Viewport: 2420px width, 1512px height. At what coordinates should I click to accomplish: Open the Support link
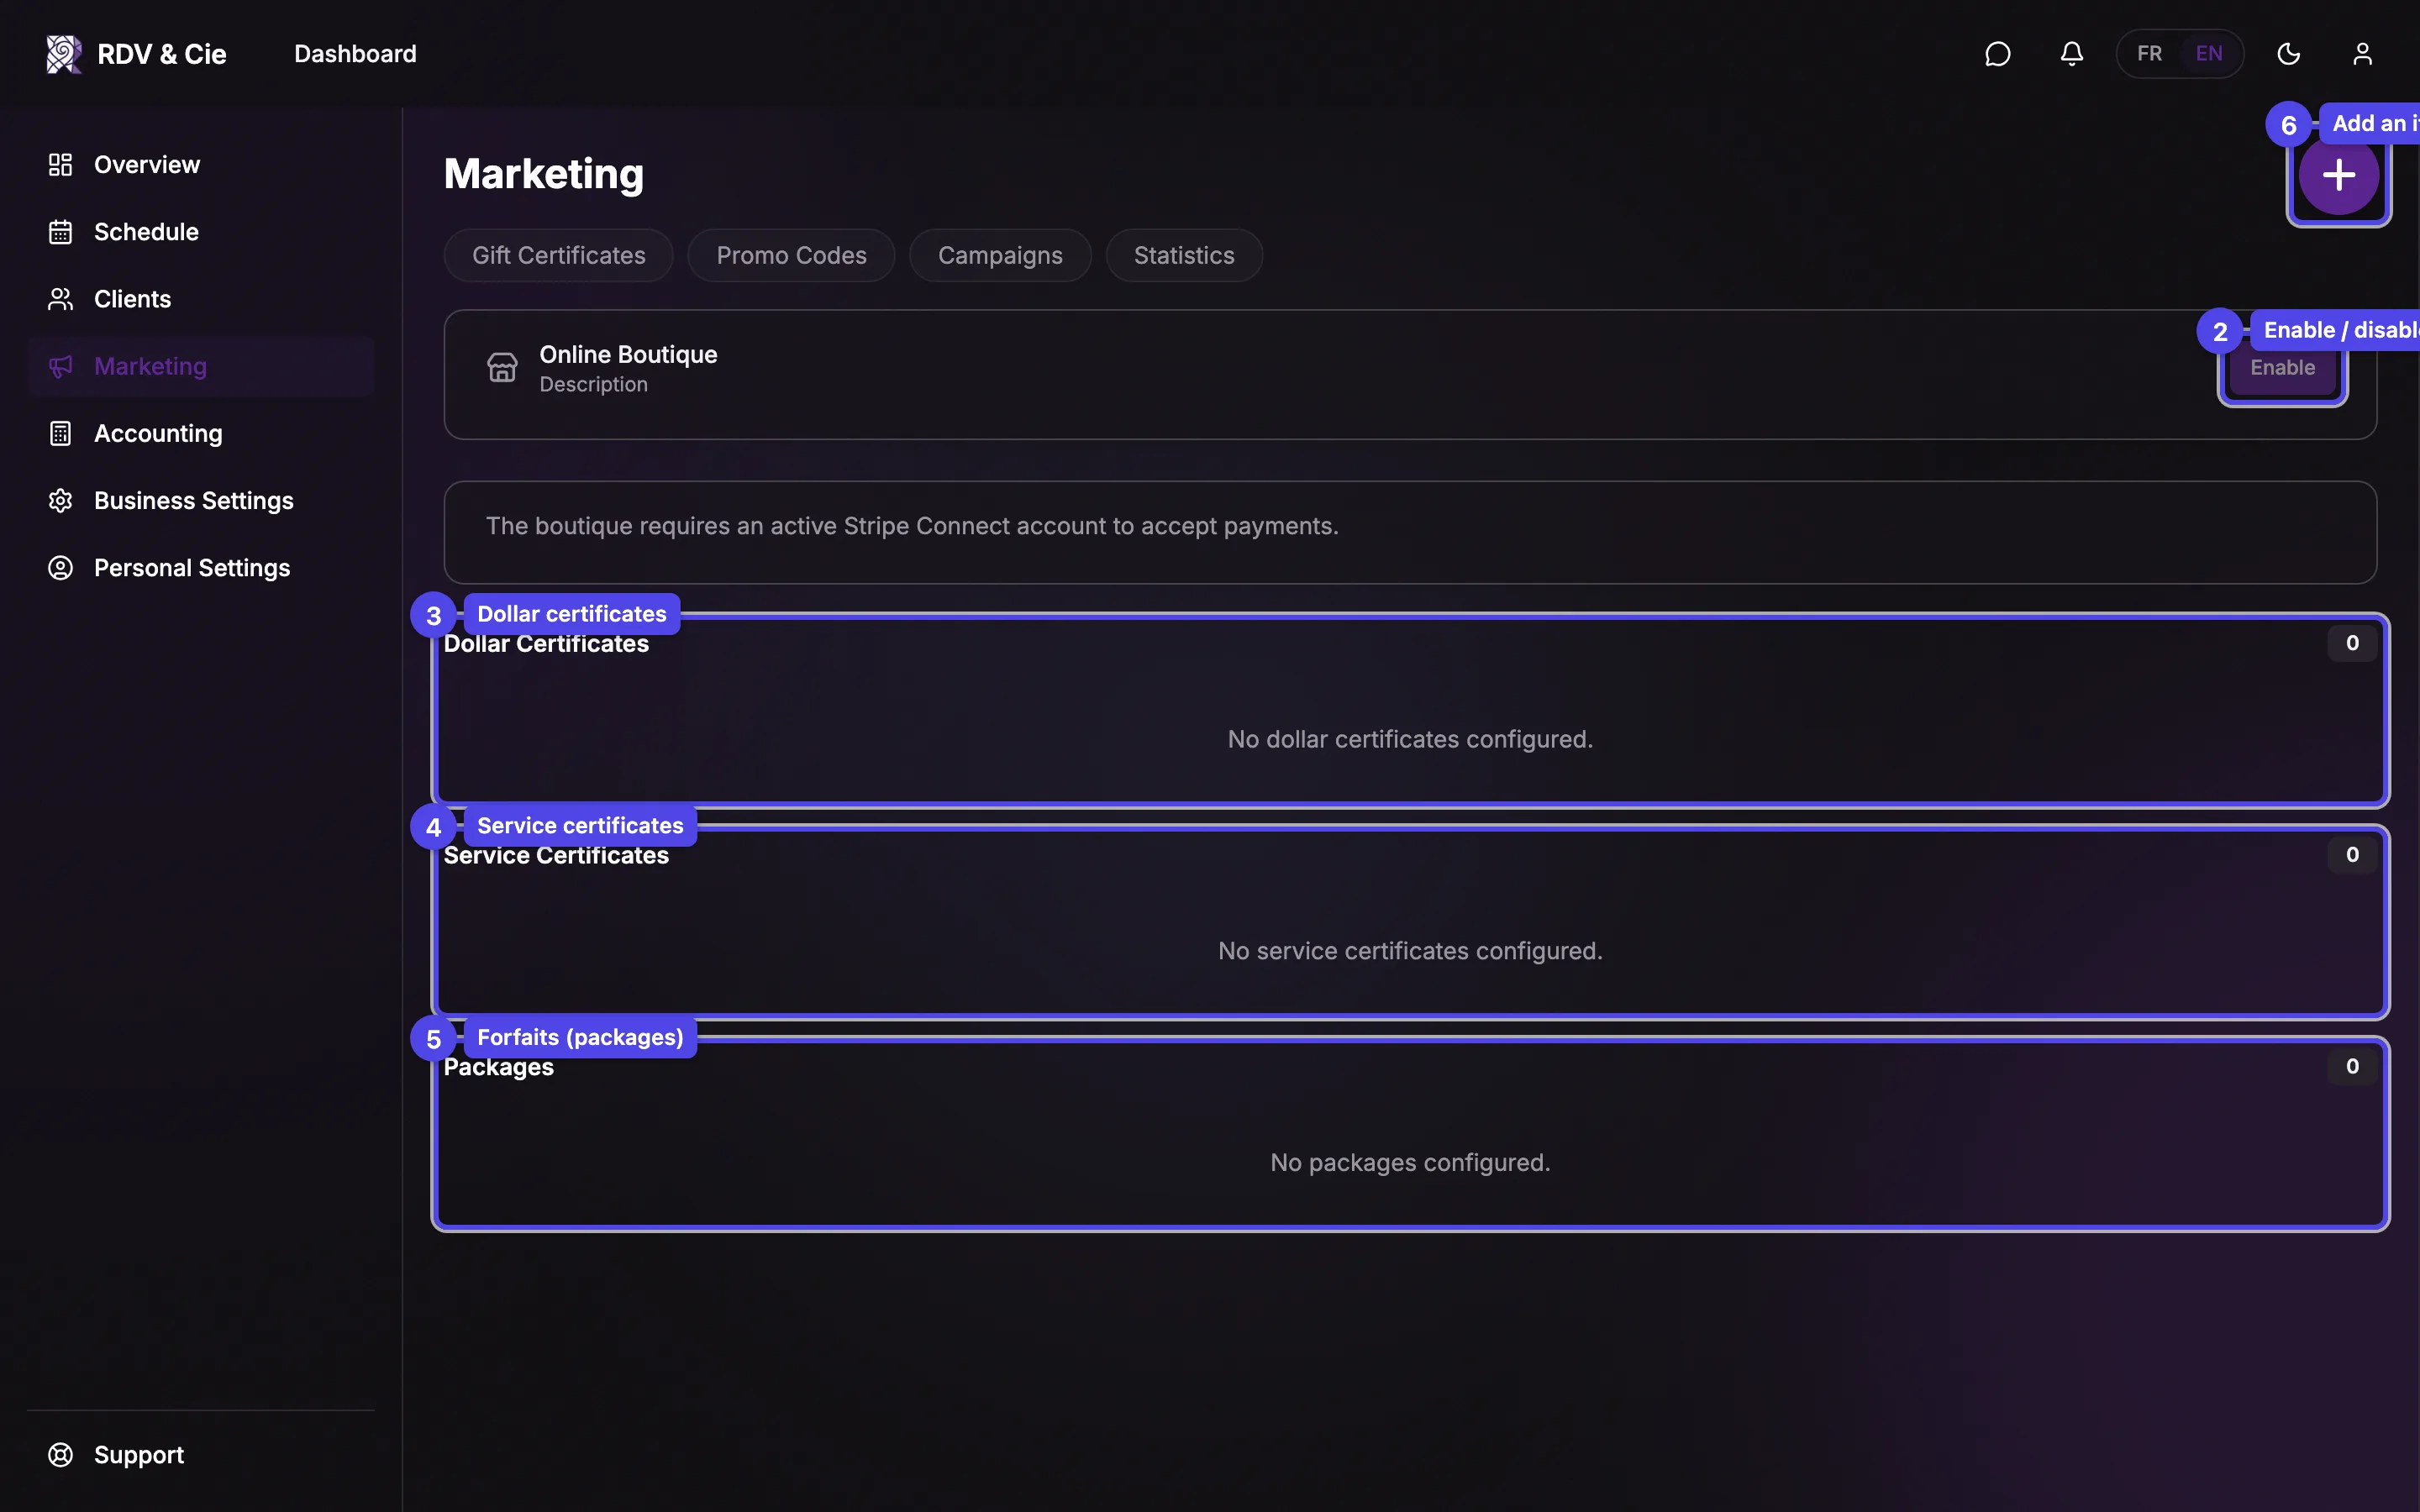(201, 1455)
